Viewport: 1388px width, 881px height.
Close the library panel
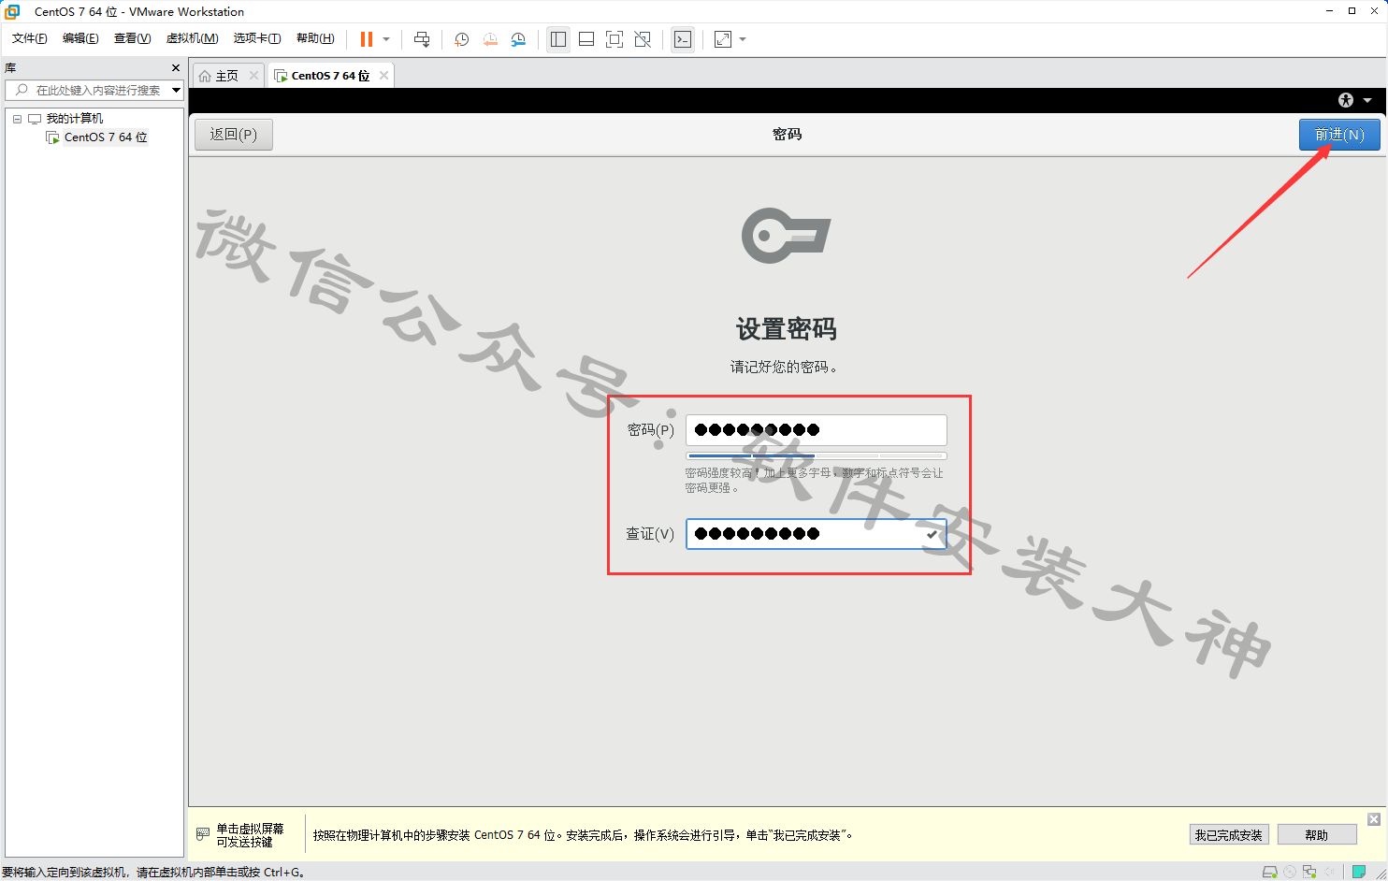point(176,67)
